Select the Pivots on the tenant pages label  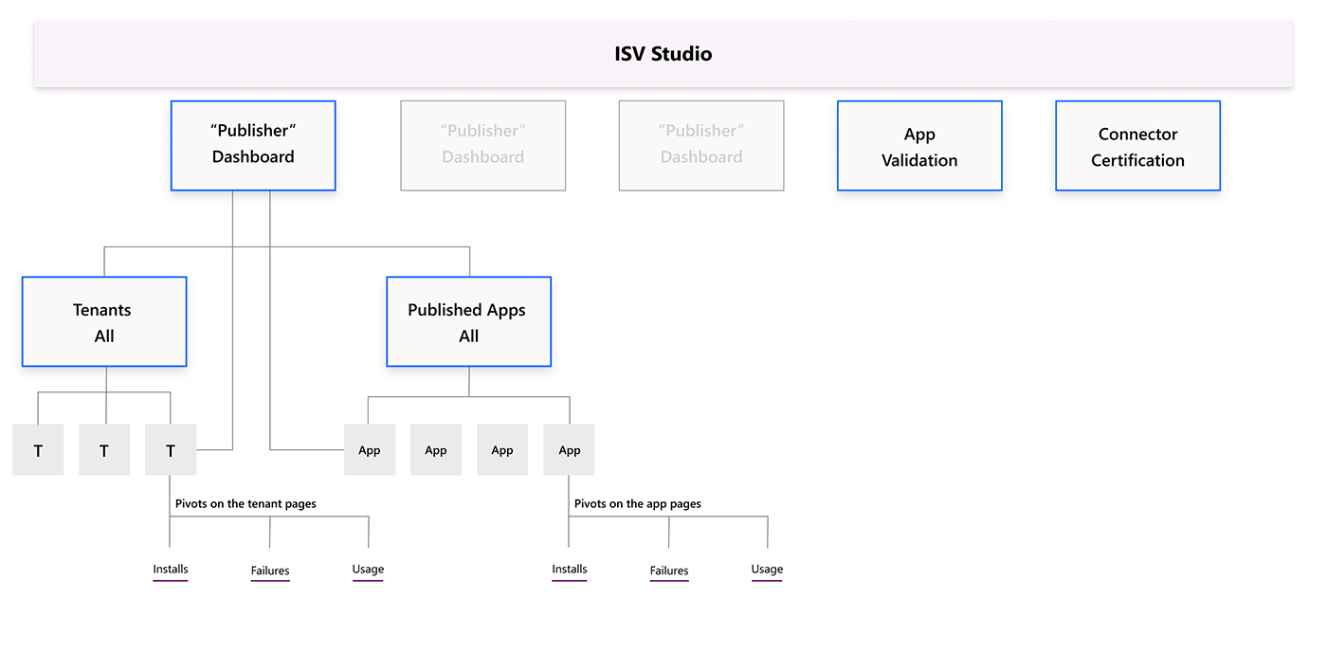click(x=245, y=503)
